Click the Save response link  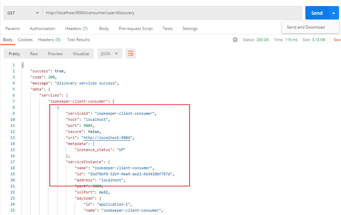pyautogui.click(x=337, y=40)
